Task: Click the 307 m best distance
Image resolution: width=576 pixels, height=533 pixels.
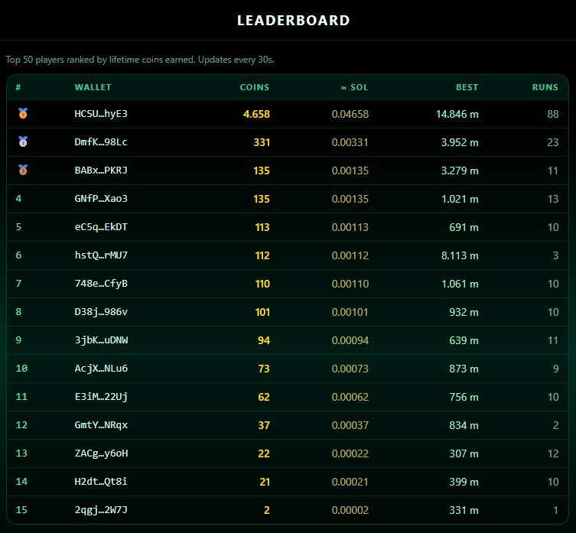Action: [464, 453]
